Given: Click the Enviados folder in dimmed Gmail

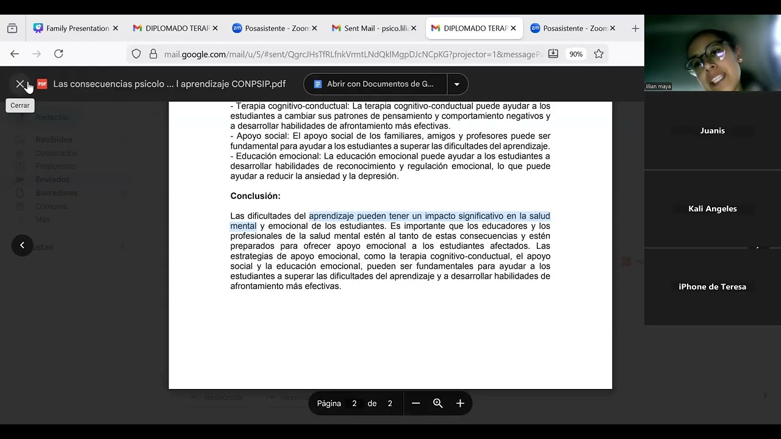Looking at the screenshot, I should click(52, 179).
